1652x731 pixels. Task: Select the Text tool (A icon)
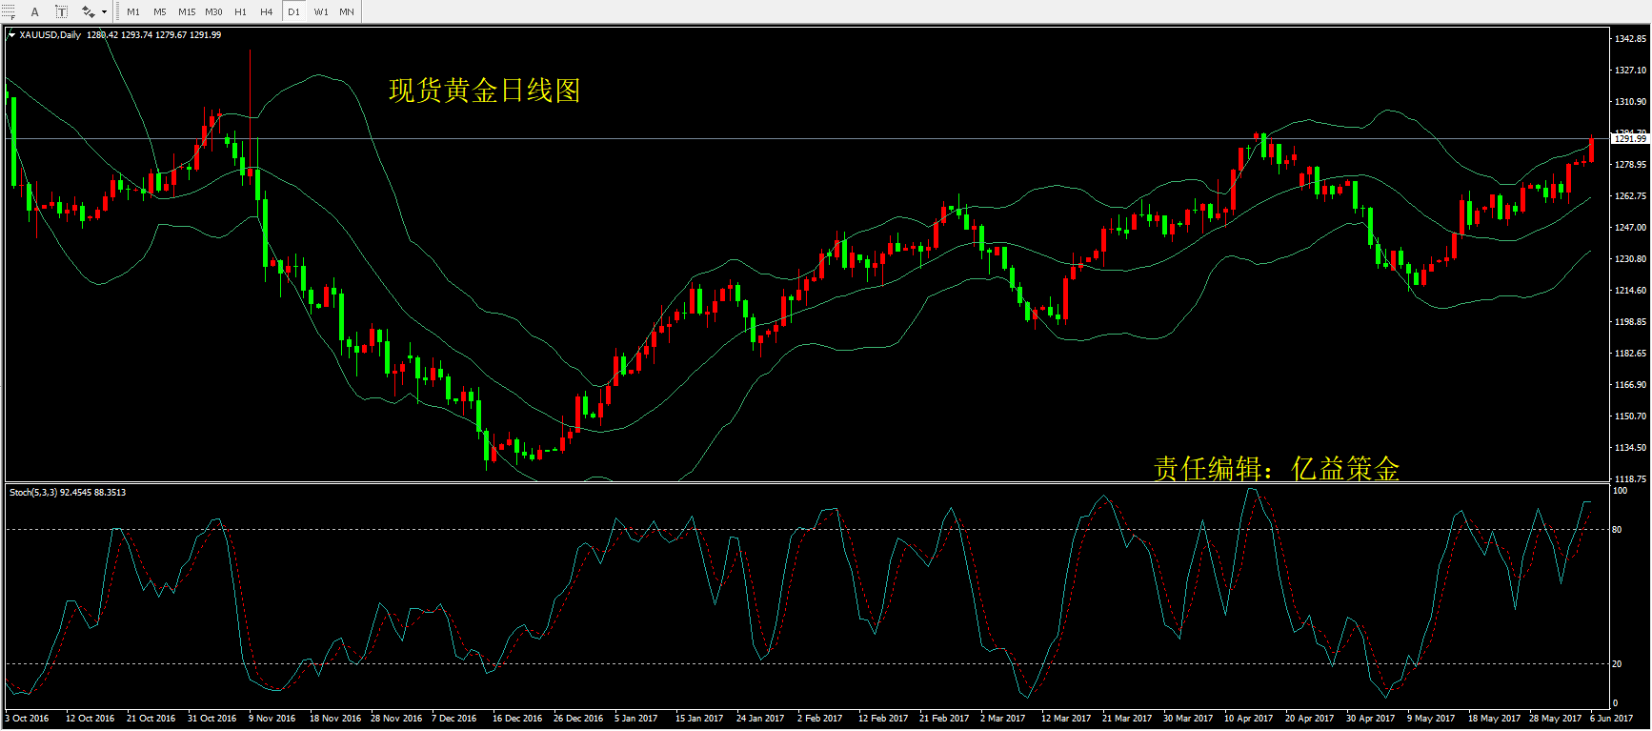35,11
